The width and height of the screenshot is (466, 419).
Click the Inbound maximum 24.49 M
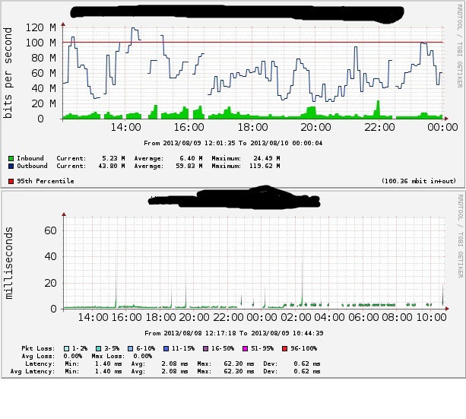point(267,158)
